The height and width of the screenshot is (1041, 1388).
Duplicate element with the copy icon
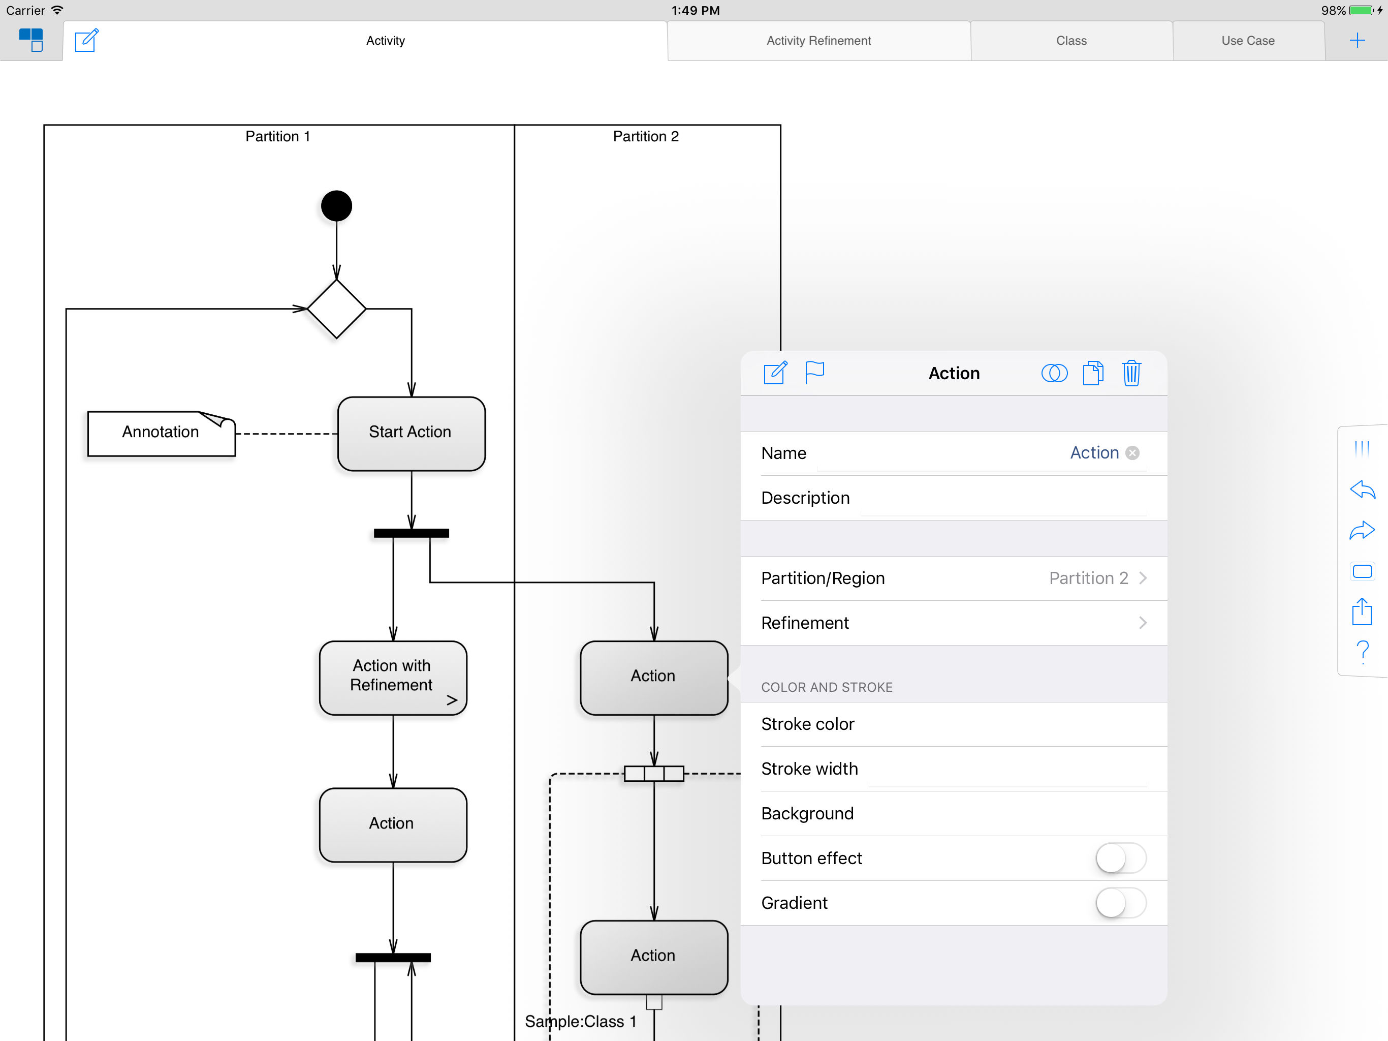point(1093,373)
